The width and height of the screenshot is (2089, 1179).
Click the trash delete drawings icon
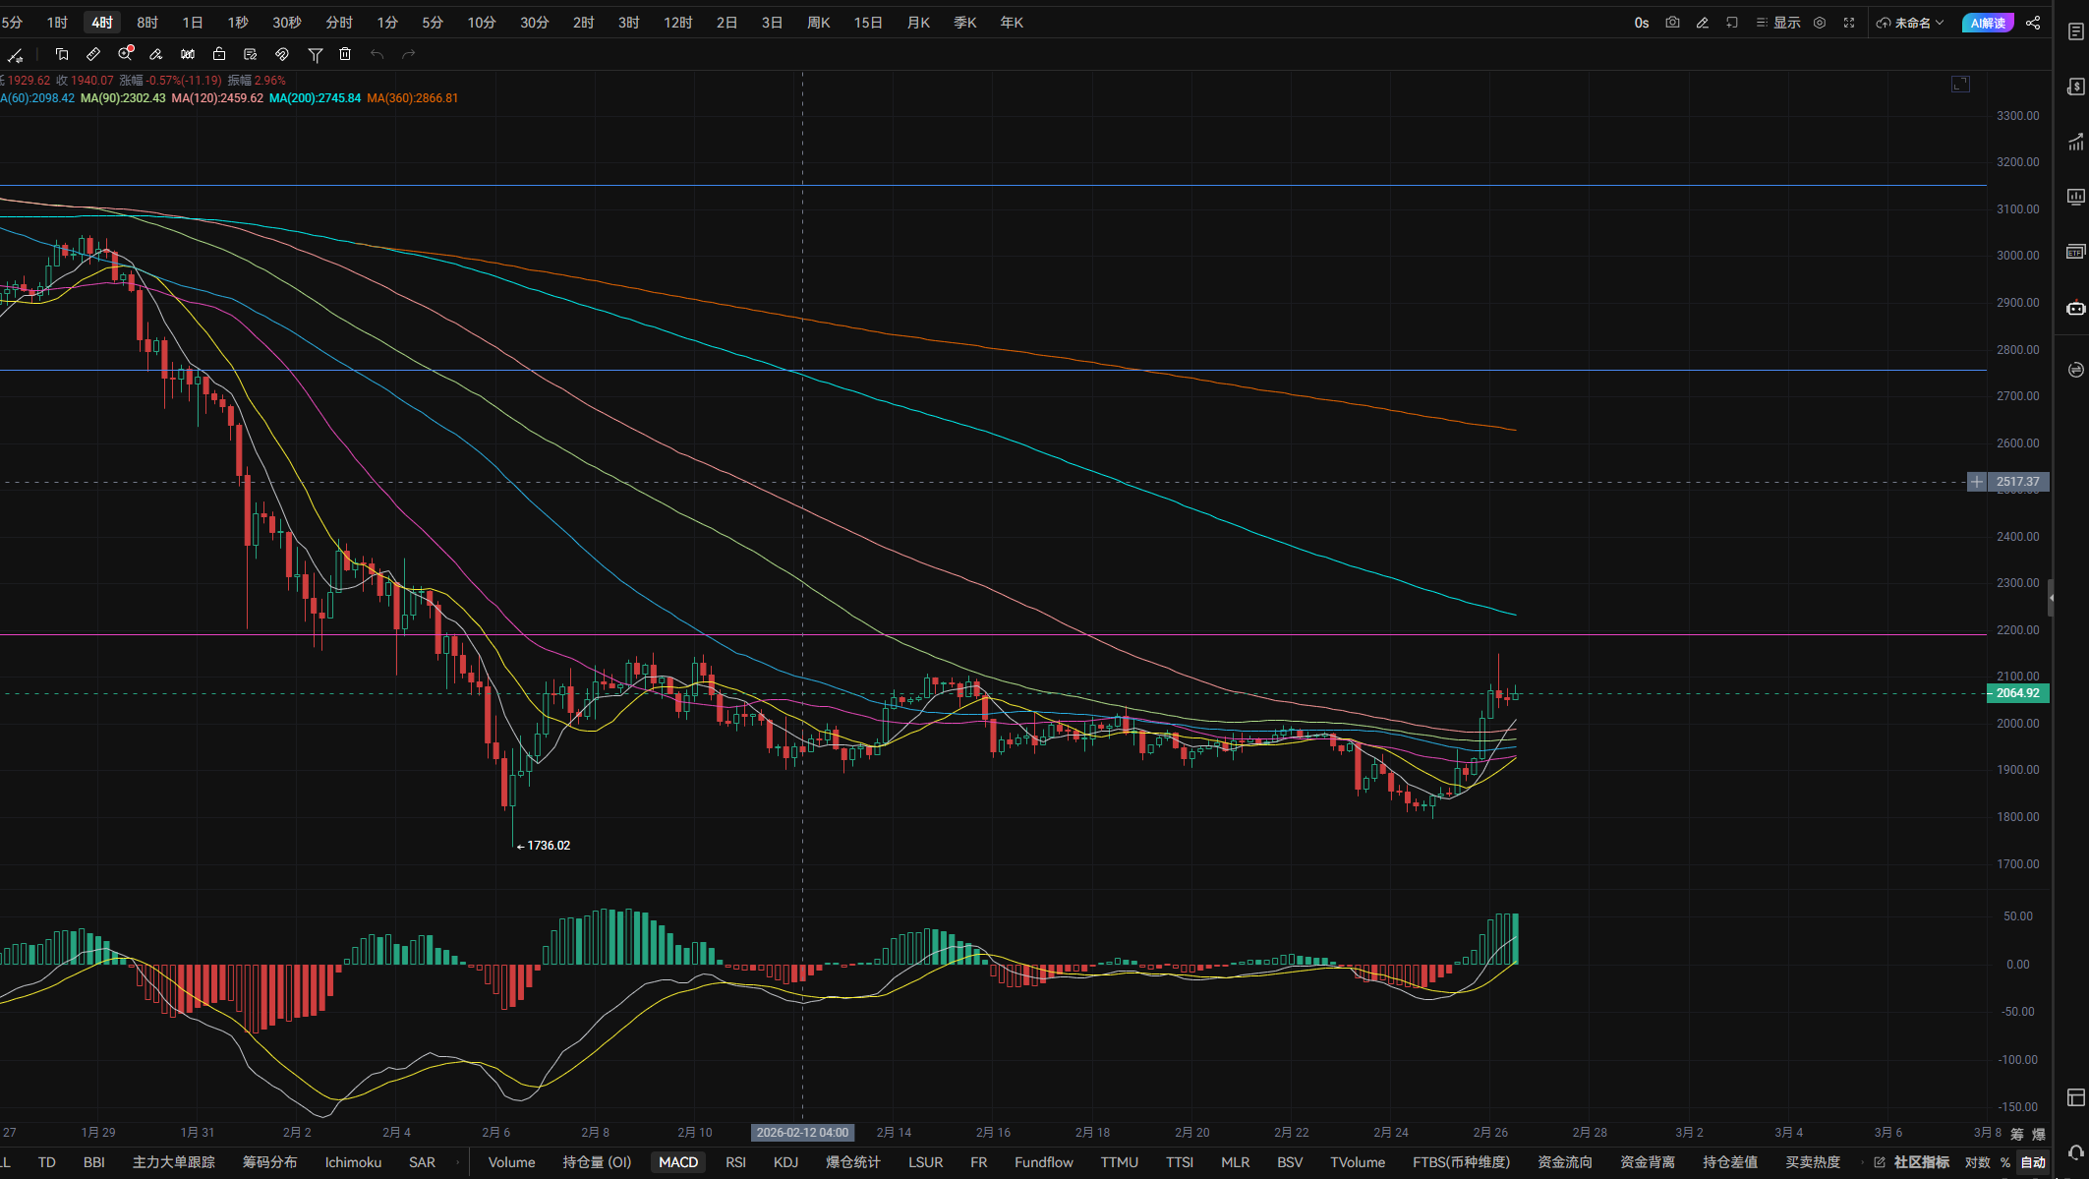[x=345, y=54]
